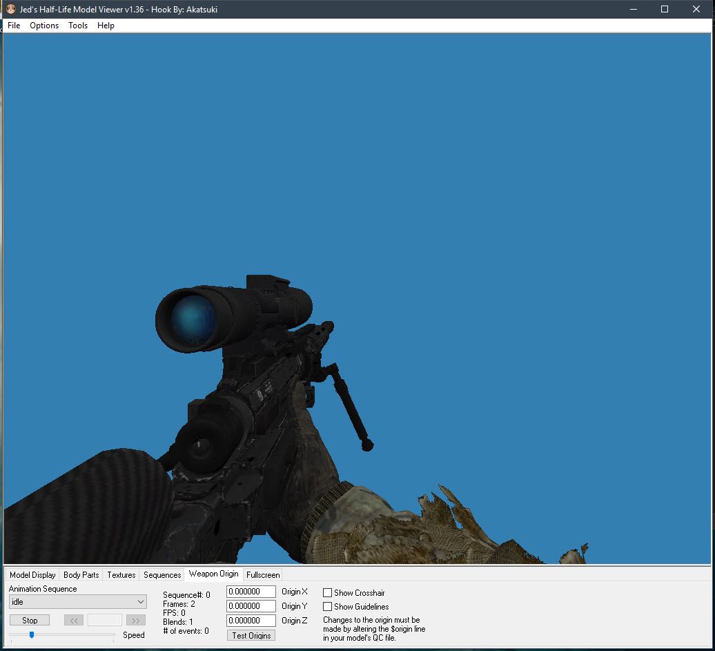The image size is (715, 651).
Task: Open the Help menu
Action: [x=106, y=26]
